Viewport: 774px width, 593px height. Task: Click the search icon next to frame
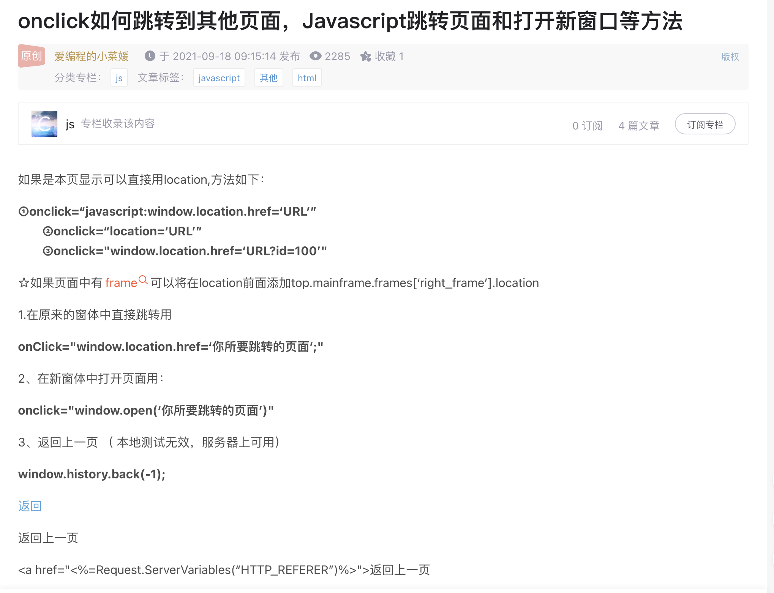pos(143,280)
